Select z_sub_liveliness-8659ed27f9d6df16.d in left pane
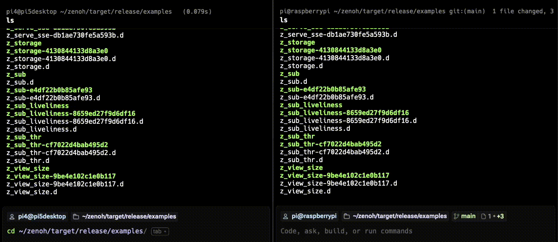 [75, 121]
